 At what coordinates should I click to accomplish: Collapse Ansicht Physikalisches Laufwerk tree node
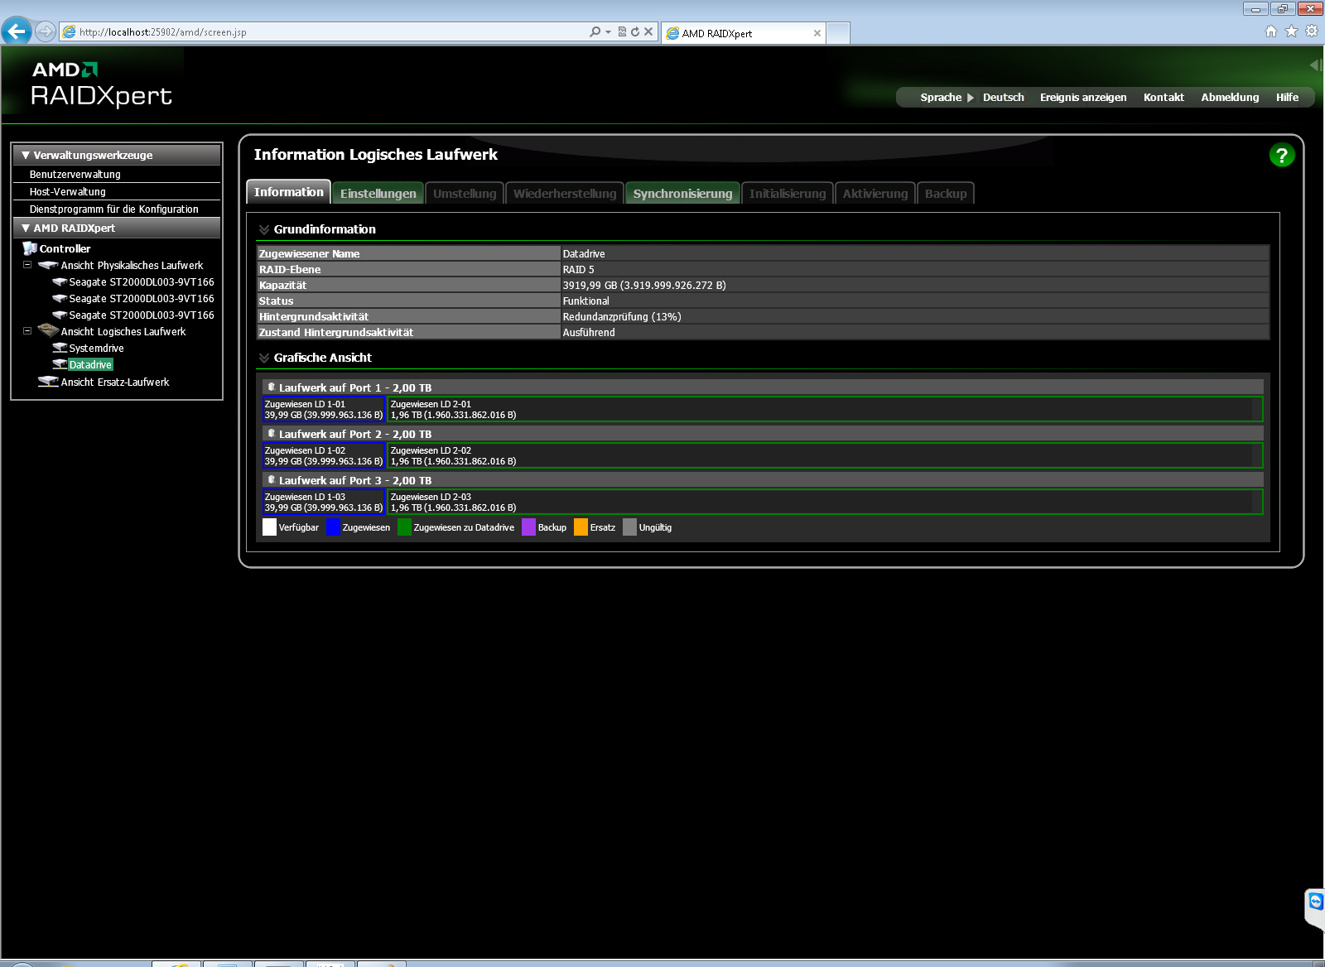(27, 265)
